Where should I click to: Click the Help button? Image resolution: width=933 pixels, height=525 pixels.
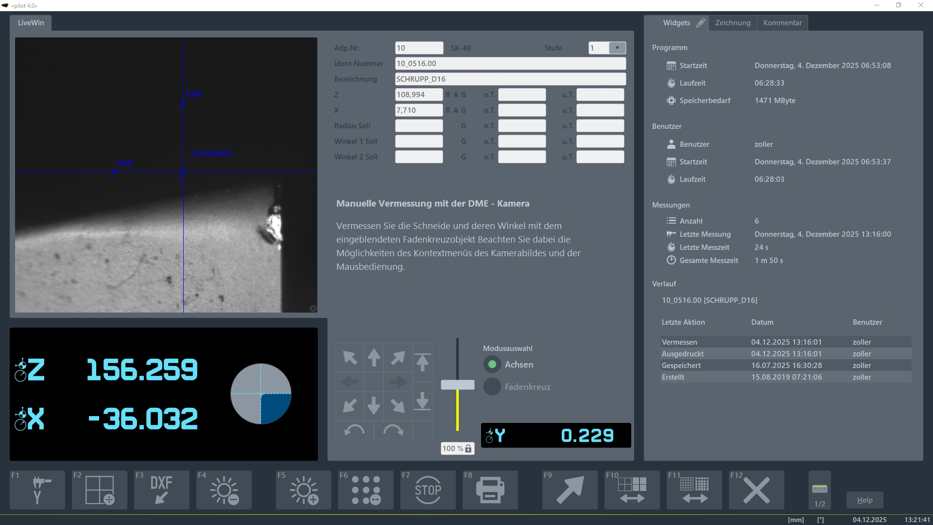coord(864,500)
